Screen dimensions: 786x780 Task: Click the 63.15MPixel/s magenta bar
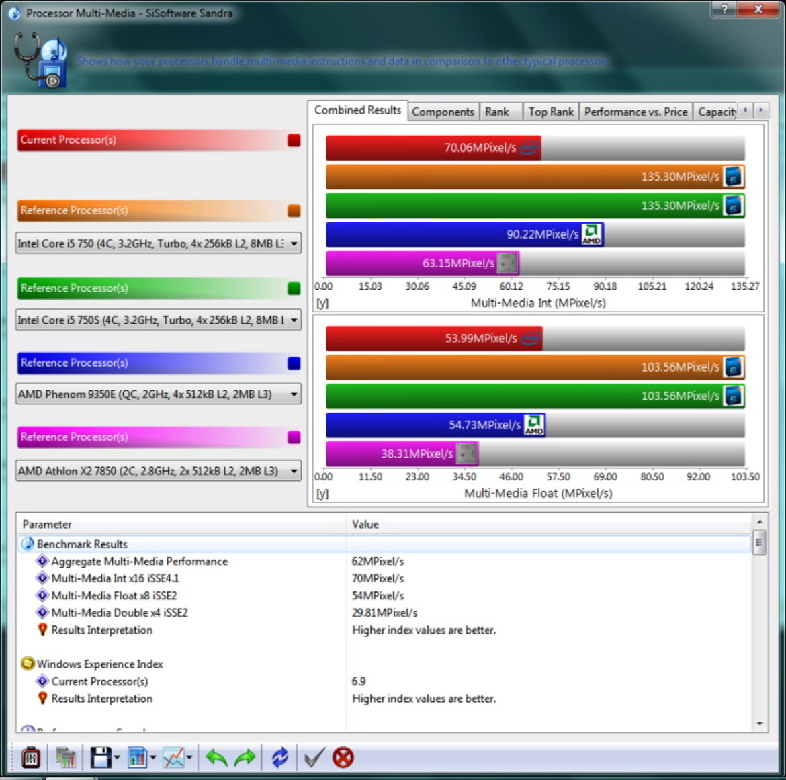422,263
